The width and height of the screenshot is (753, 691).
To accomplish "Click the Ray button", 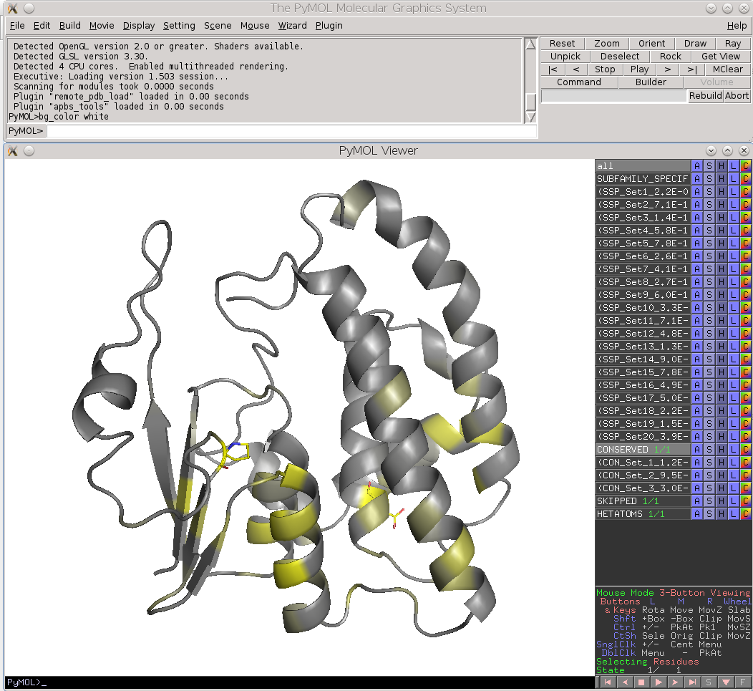I will coord(733,43).
